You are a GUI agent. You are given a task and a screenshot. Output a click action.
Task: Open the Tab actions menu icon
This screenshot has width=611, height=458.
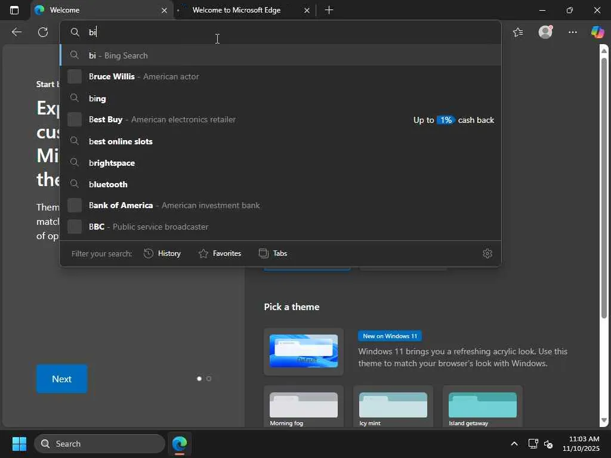[x=14, y=10]
